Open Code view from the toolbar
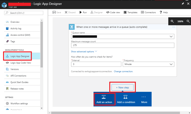Image resolution: width=191 pixels, height=114 pixels. tap(113, 12)
